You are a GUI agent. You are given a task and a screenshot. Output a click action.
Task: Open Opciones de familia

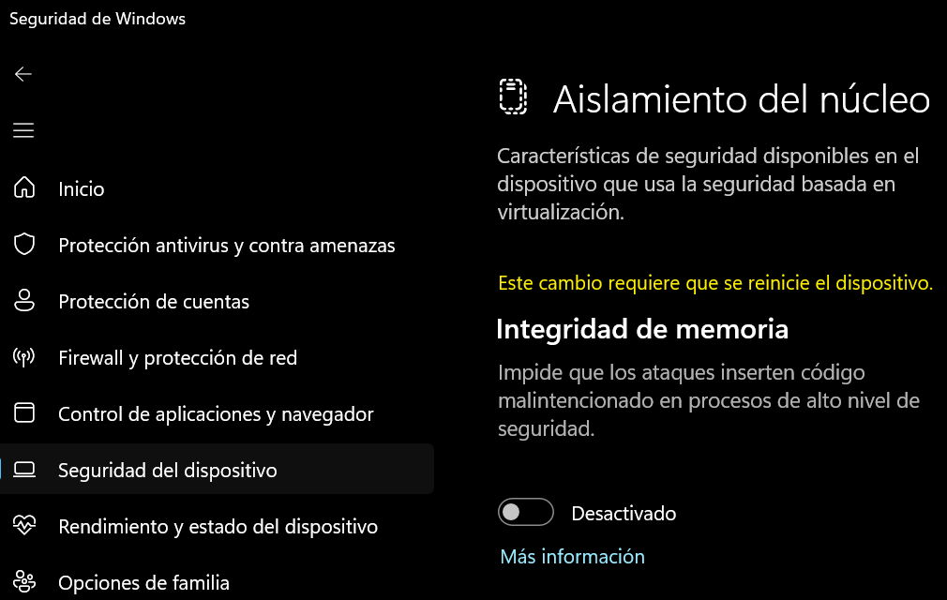click(x=143, y=583)
